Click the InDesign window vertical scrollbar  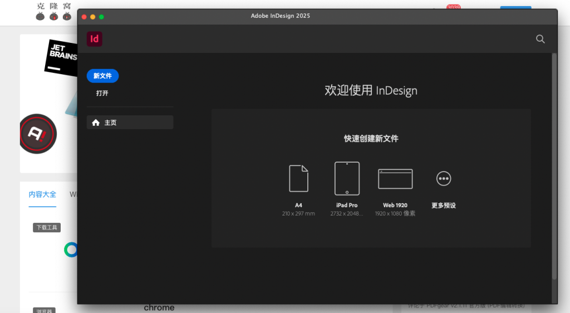pyautogui.click(x=554, y=167)
